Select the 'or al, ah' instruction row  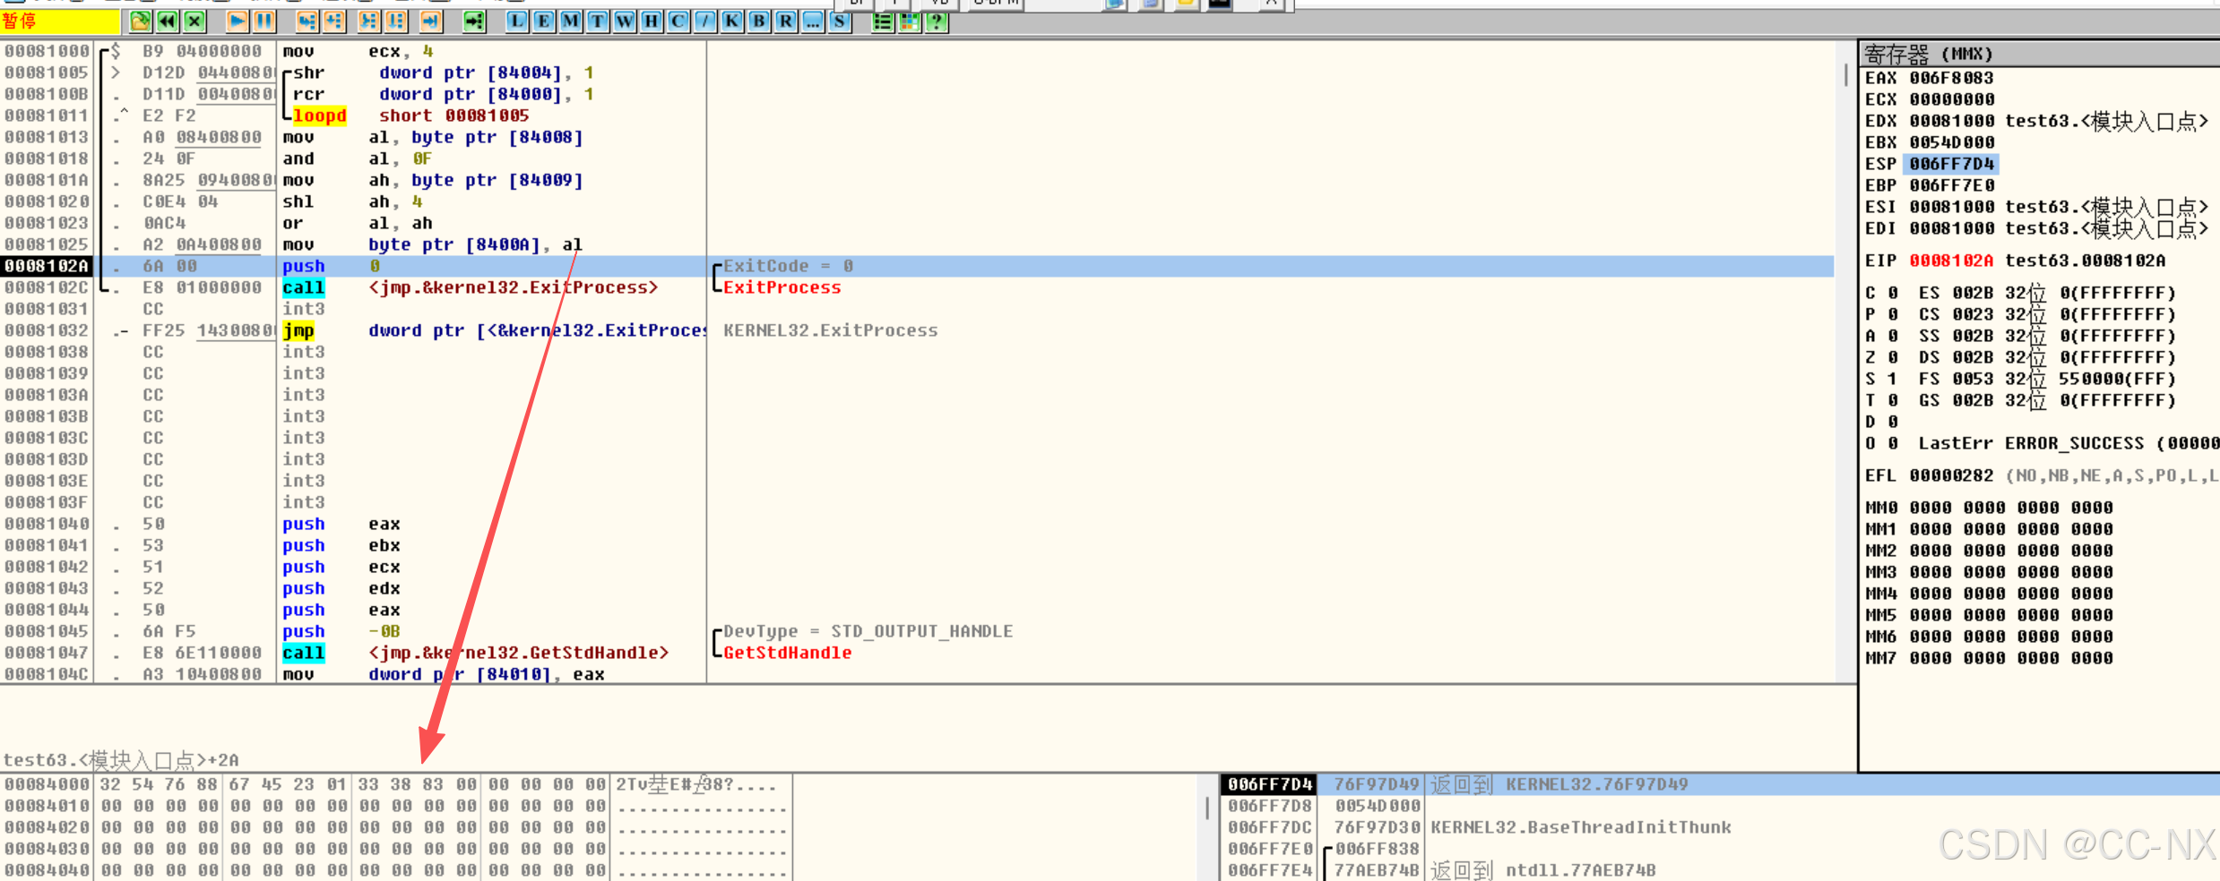point(917,223)
